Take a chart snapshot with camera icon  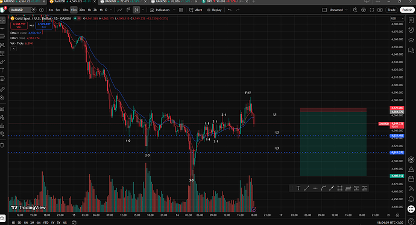(380, 10)
